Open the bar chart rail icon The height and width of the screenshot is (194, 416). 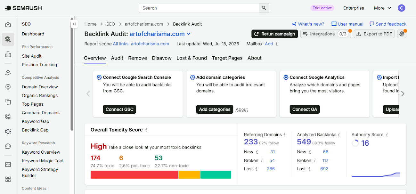pyautogui.click(x=8, y=54)
